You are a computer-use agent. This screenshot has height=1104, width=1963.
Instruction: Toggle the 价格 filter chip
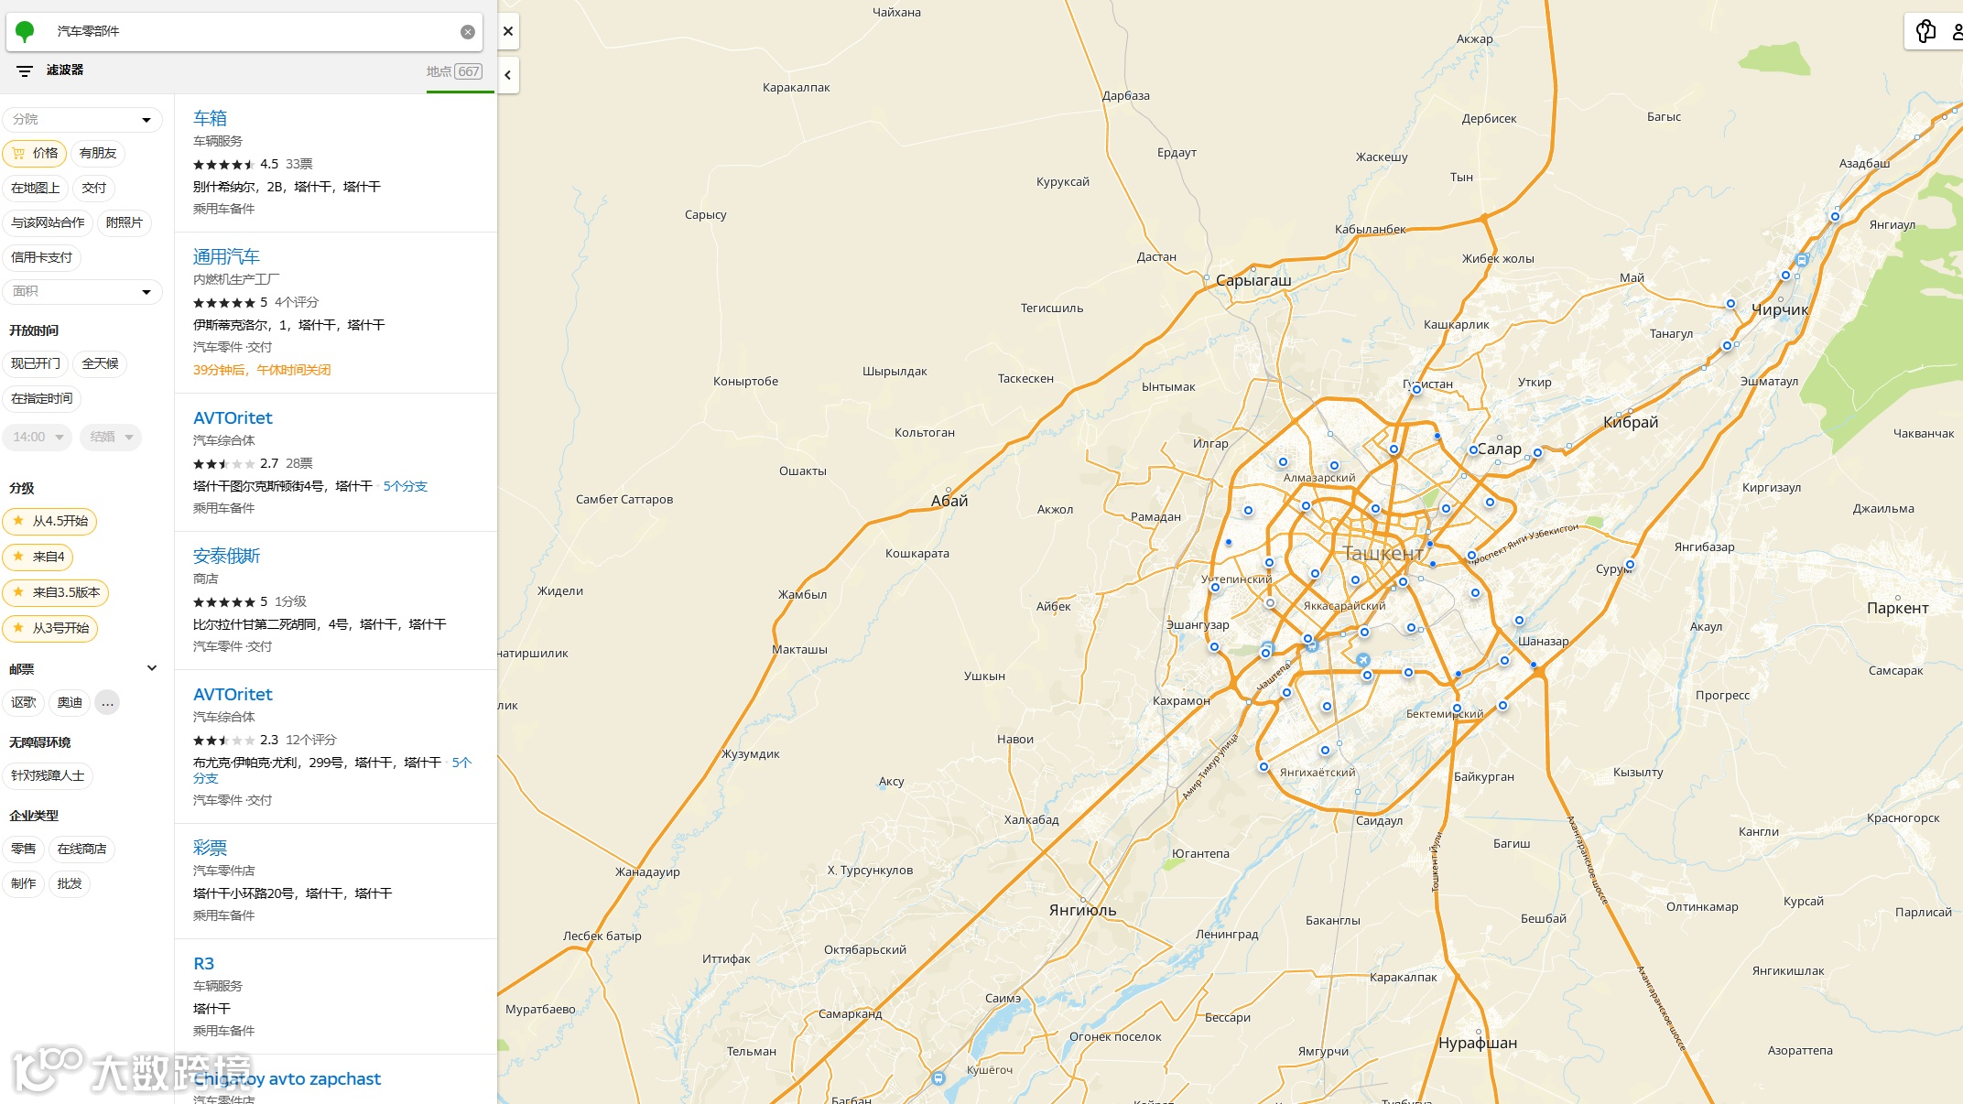35,154
